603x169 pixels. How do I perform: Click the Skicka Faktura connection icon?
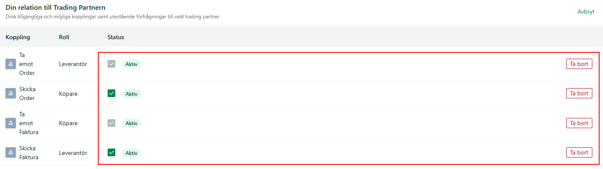(x=11, y=152)
